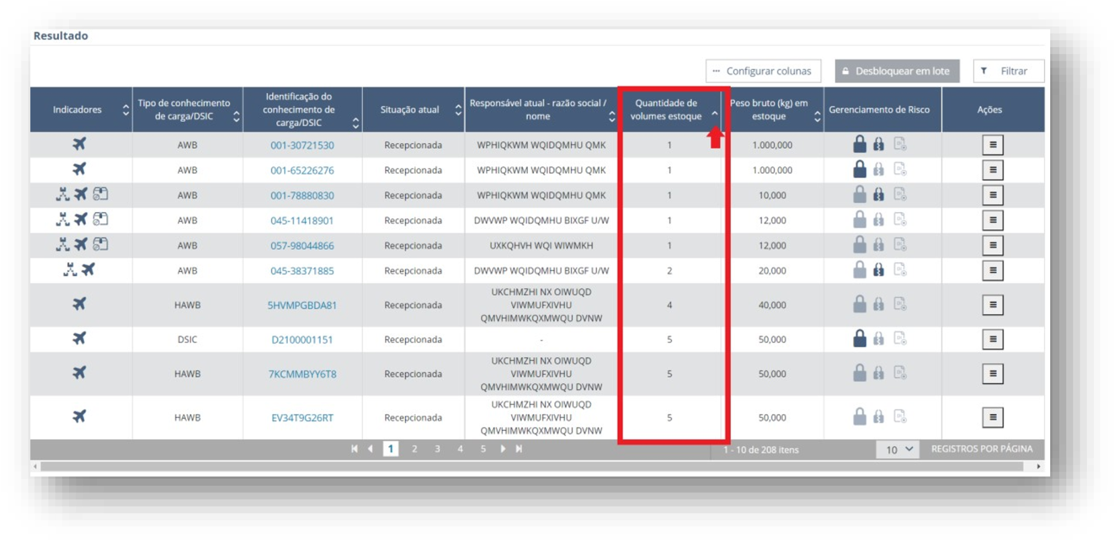Image resolution: width=1114 pixels, height=540 pixels.
Task: Go to page 2
Action: [x=414, y=449]
